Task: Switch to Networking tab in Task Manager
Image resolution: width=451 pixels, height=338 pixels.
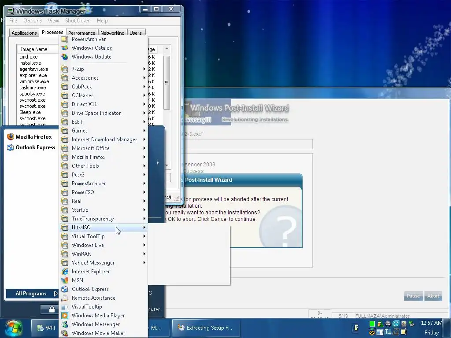Action: tap(112, 33)
